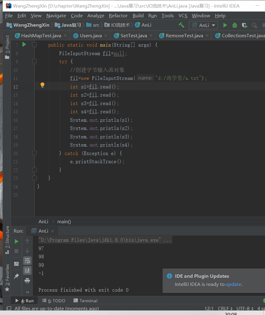Image resolution: width=265 pixels, height=315 pixels.
Task: Click the Stop button in Run panel
Action: [16, 251]
